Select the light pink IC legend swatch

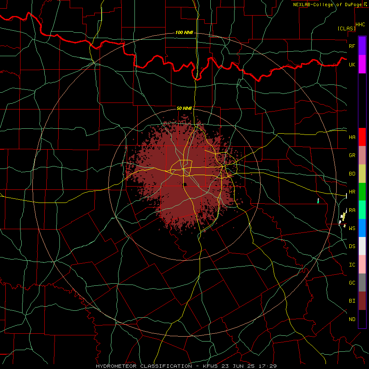click(362, 264)
